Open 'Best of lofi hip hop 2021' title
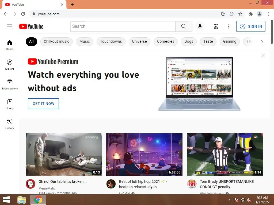Image resolution: width=274 pixels, height=205 pixels. 143,184
